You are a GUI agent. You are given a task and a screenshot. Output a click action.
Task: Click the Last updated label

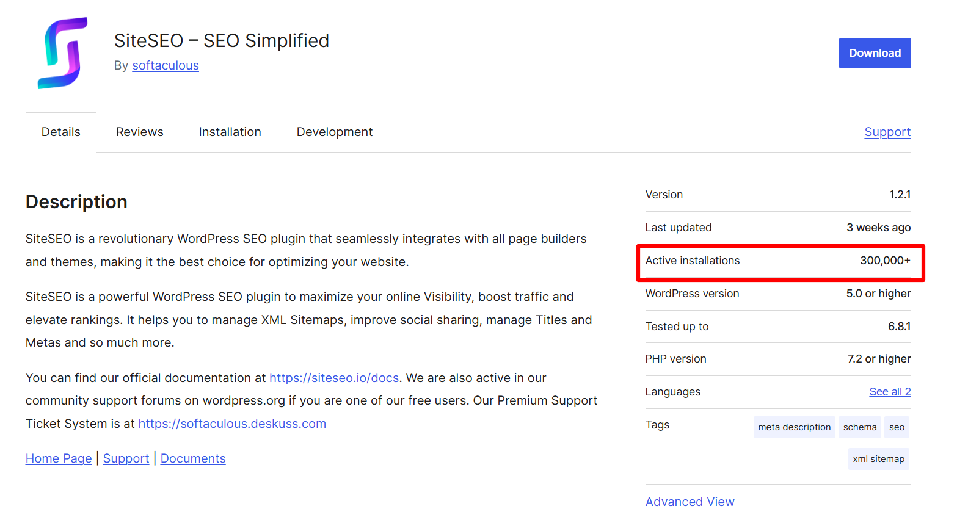[x=679, y=228]
